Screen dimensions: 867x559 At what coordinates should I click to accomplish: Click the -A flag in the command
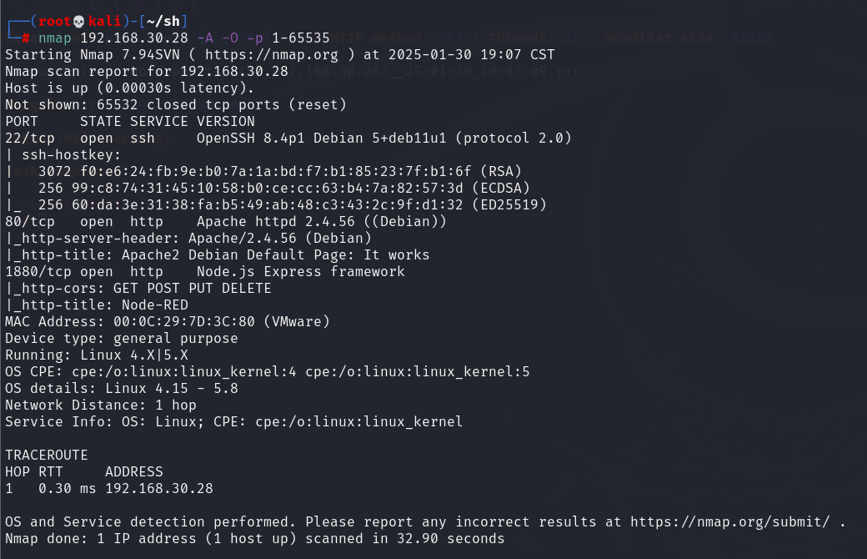tap(204, 38)
